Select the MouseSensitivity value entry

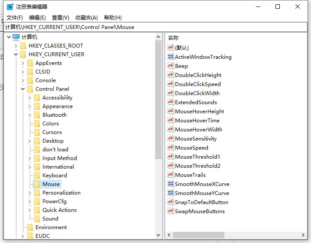195,138
